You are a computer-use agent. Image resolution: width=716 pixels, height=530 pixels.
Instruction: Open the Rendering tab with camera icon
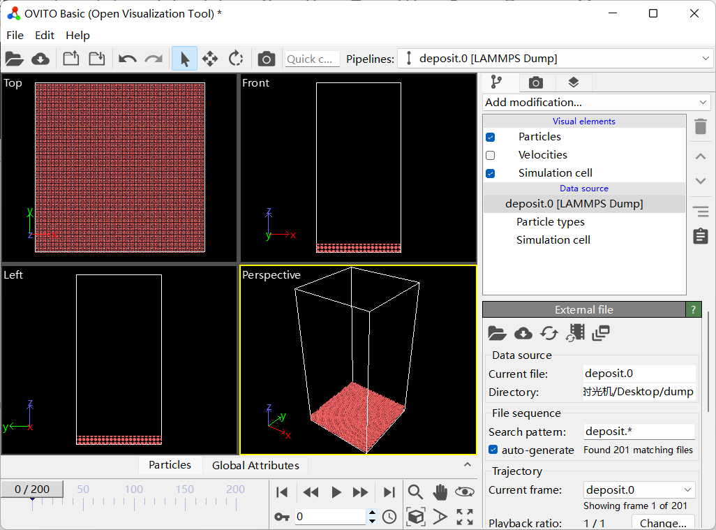(x=535, y=82)
